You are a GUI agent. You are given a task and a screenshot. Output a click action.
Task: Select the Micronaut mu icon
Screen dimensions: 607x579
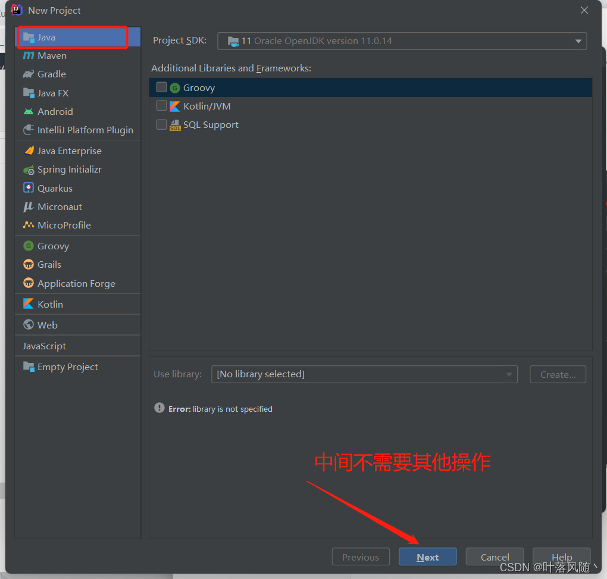(29, 206)
